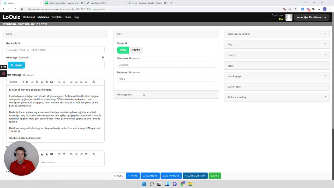Click the user avatar placeholder image
This screenshot has width=334, height=188.
(289, 17)
